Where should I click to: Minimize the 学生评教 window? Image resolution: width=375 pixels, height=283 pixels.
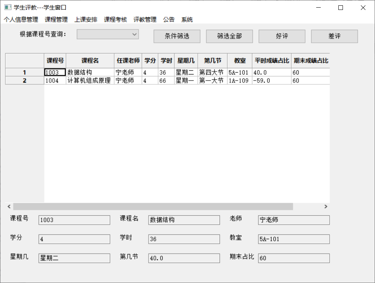pyautogui.click(x=318, y=8)
